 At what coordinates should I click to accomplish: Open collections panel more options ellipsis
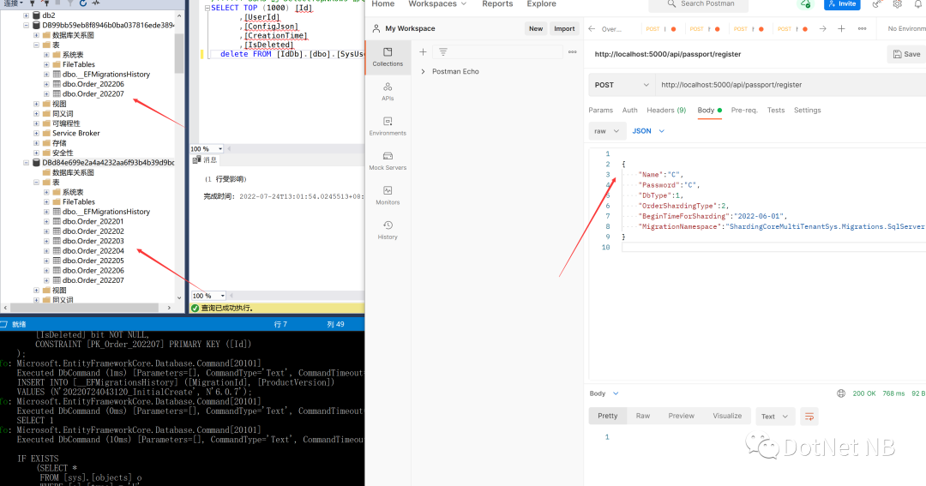572,52
